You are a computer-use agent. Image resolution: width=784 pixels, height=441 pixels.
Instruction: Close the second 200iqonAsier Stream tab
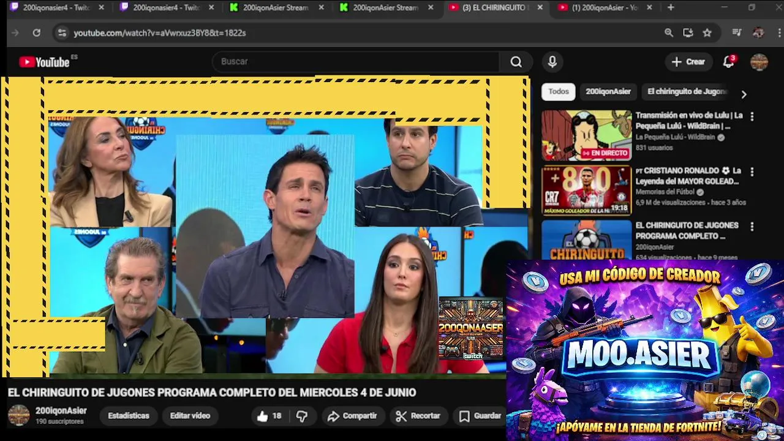(431, 7)
